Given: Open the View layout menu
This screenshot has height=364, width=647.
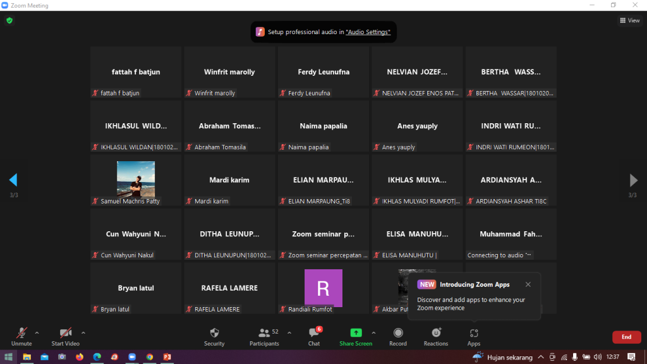Looking at the screenshot, I should pyautogui.click(x=629, y=20).
